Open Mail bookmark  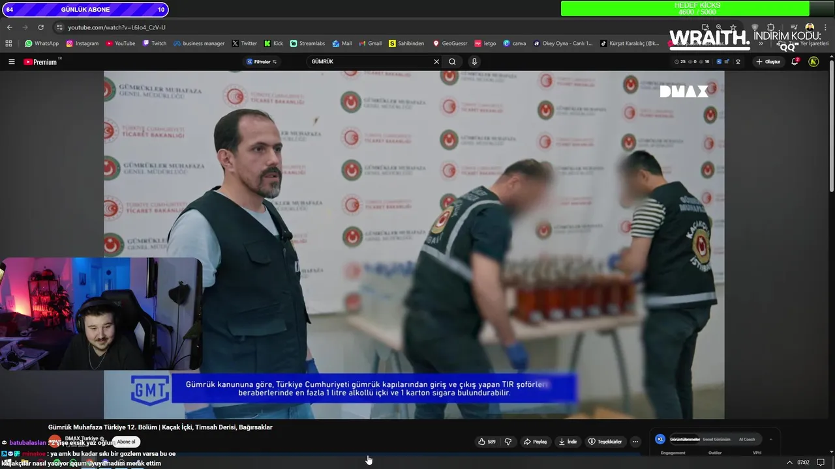click(342, 44)
